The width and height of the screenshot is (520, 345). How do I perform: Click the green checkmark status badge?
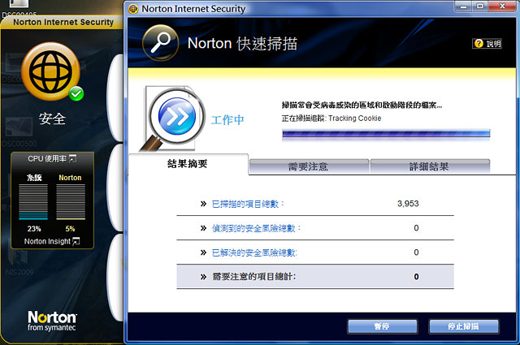coord(76,94)
